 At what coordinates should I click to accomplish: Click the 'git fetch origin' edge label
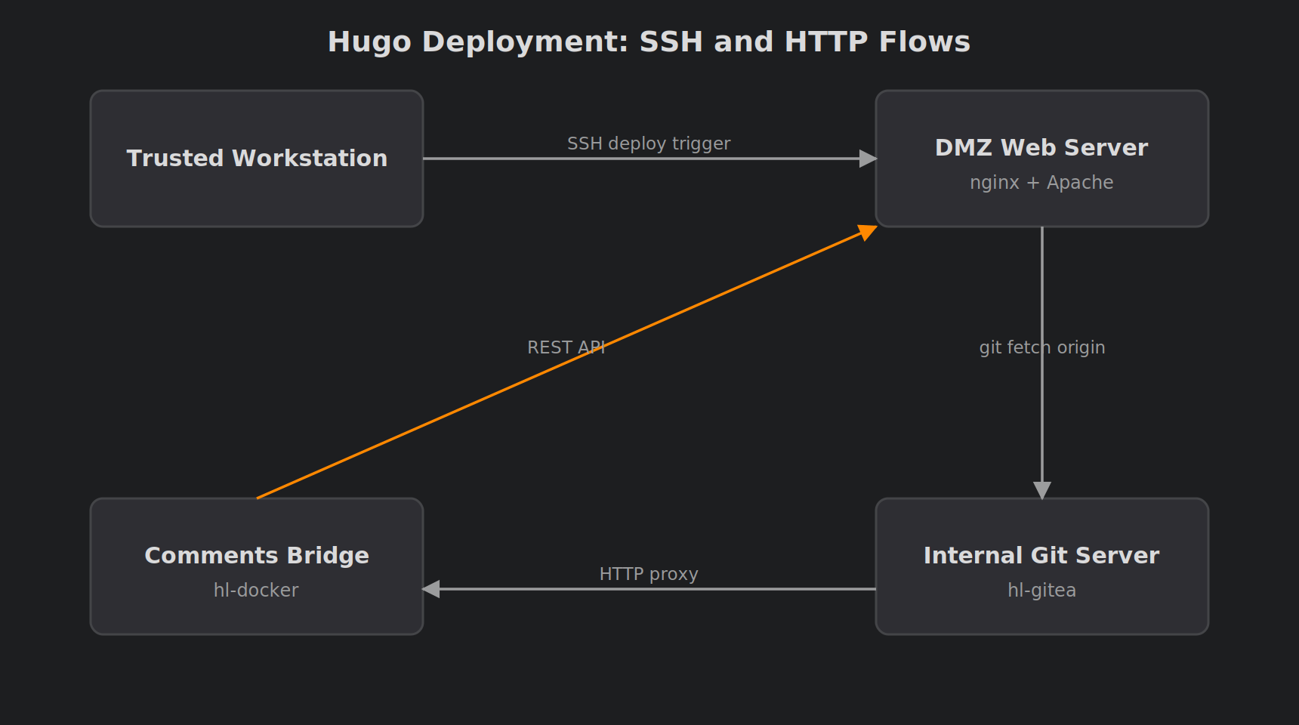tap(1042, 347)
